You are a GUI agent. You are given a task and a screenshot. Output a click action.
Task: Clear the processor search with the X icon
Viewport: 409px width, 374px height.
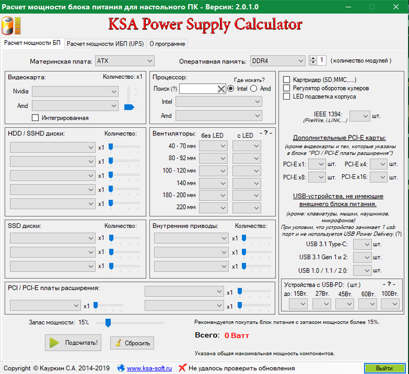click(221, 89)
